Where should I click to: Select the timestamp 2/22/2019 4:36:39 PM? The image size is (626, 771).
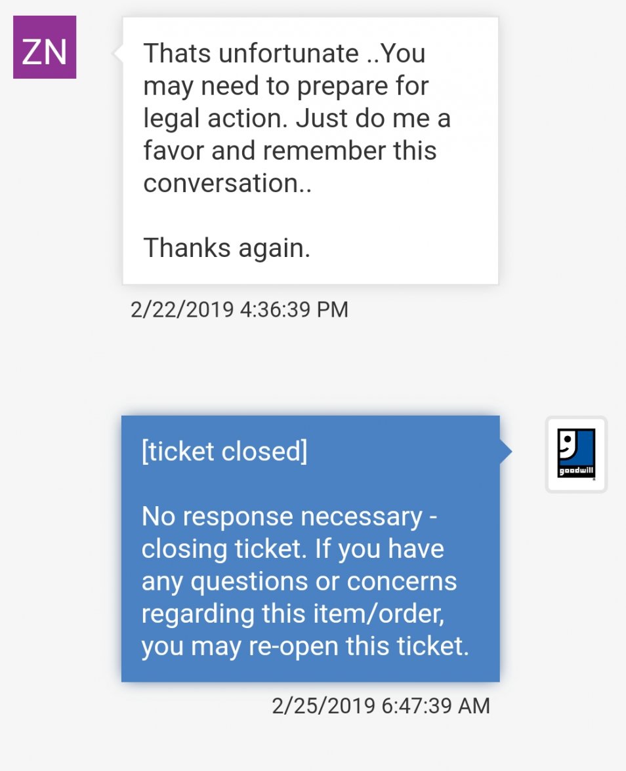[240, 309]
